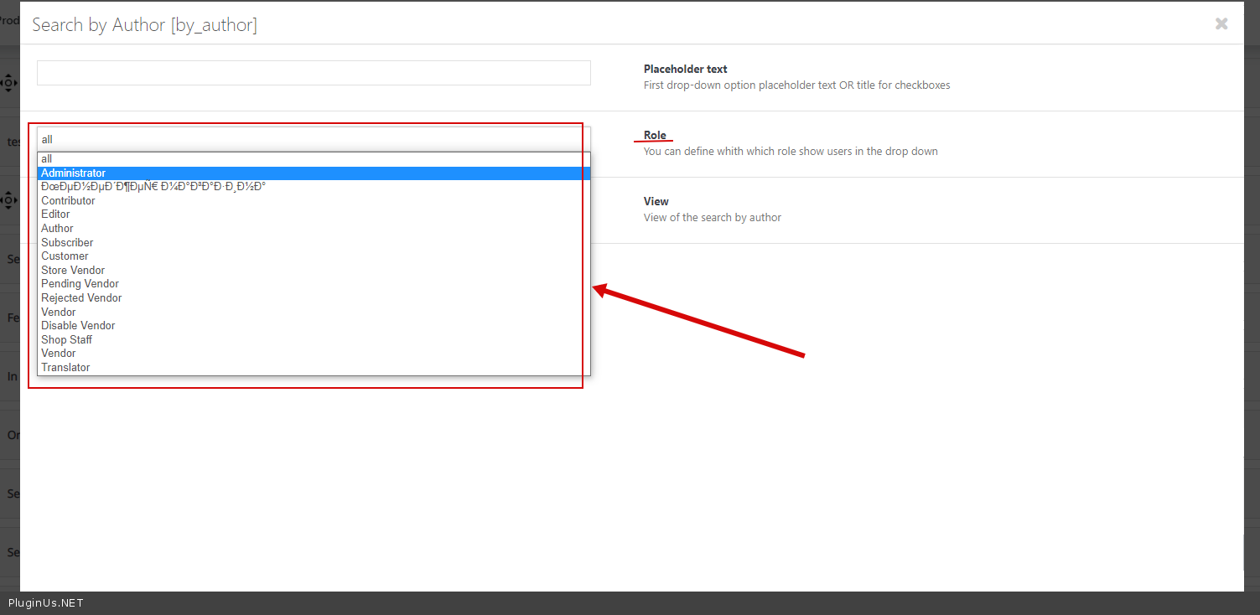Close the Search by Author dialog

1221,24
